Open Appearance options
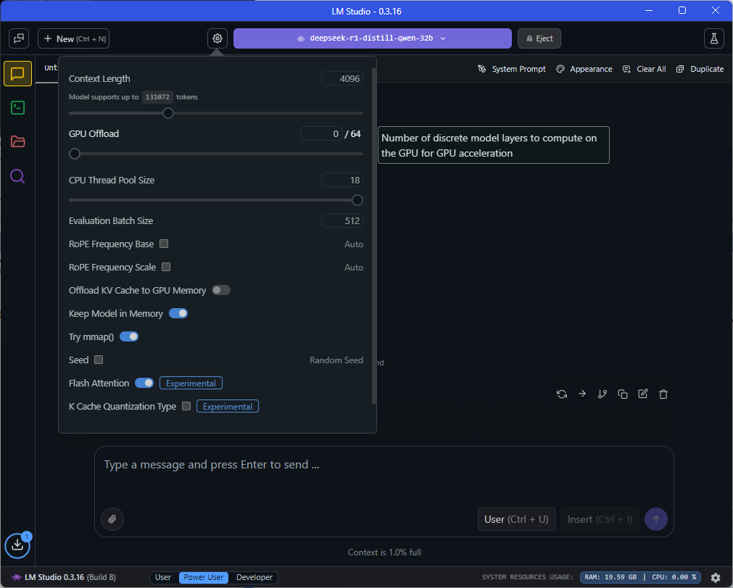Image resolution: width=733 pixels, height=588 pixels. point(584,69)
